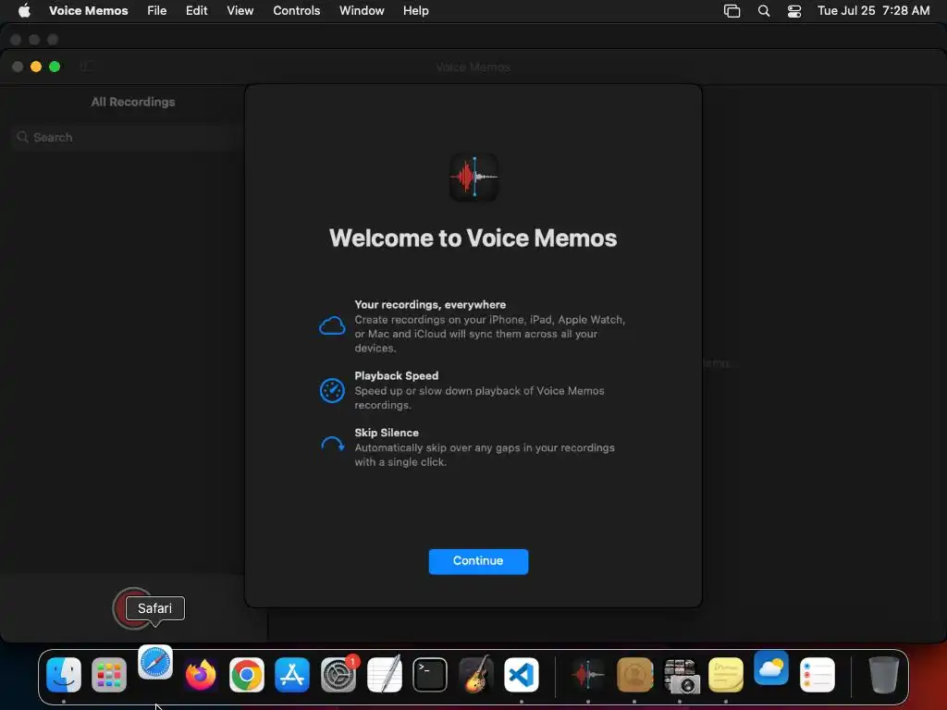Open Control Center in menu bar
The image size is (947, 710).
pyautogui.click(x=793, y=11)
